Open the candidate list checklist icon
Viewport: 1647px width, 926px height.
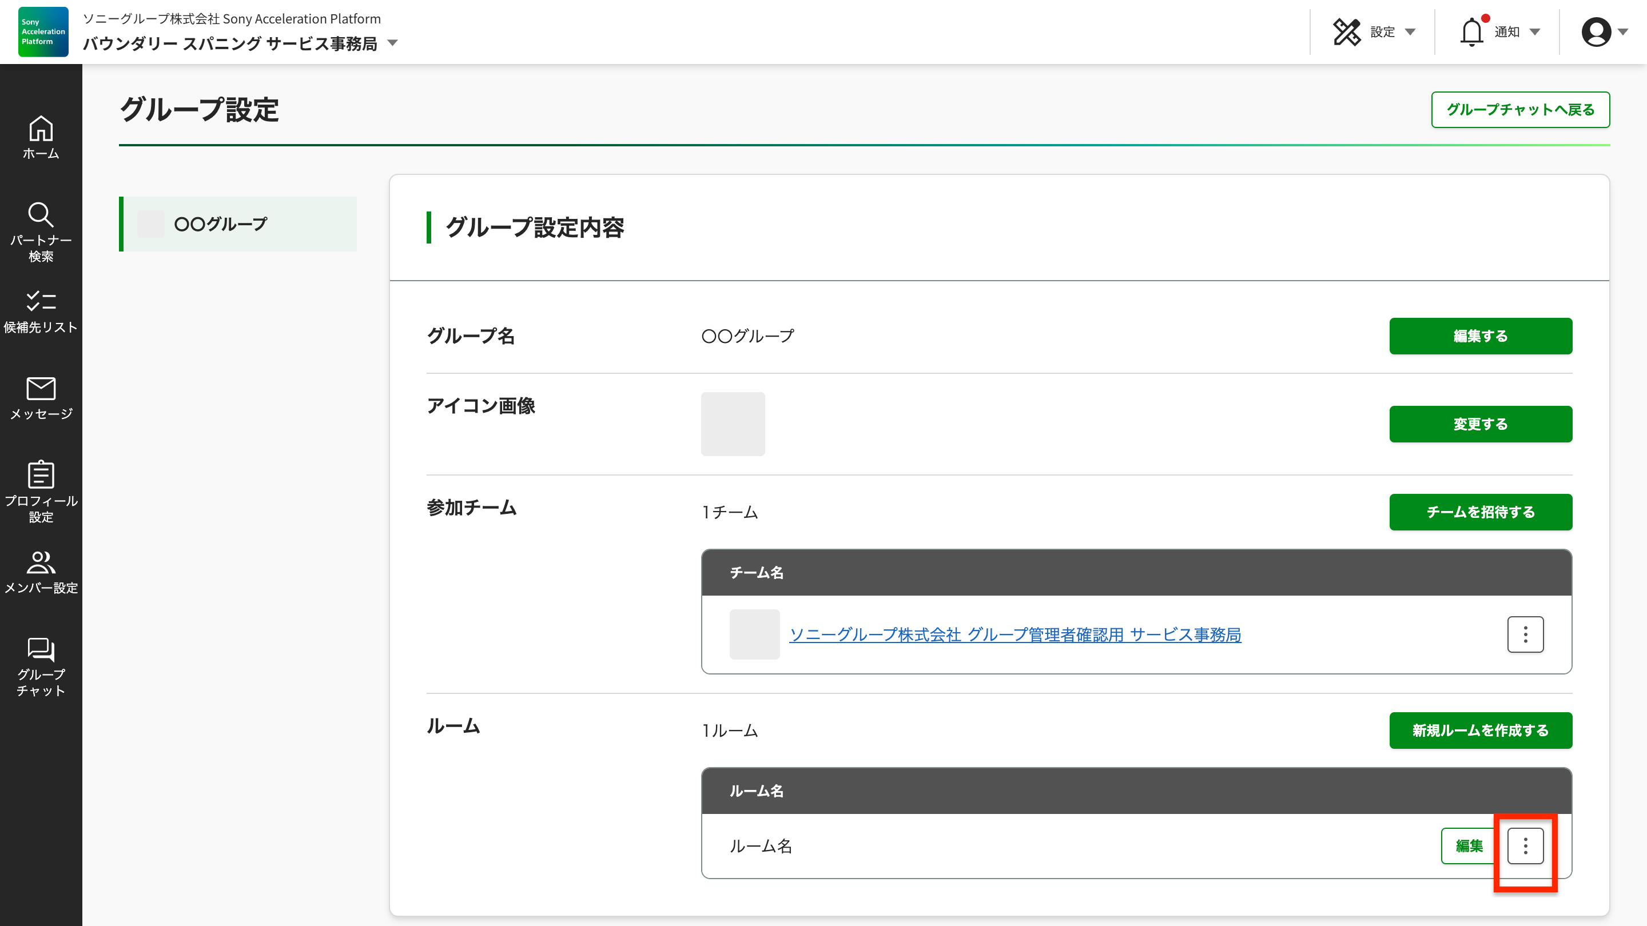(41, 301)
